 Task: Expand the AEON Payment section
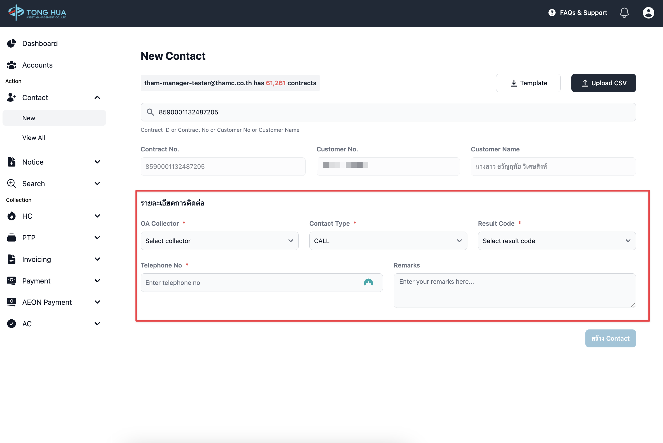pyautogui.click(x=97, y=302)
